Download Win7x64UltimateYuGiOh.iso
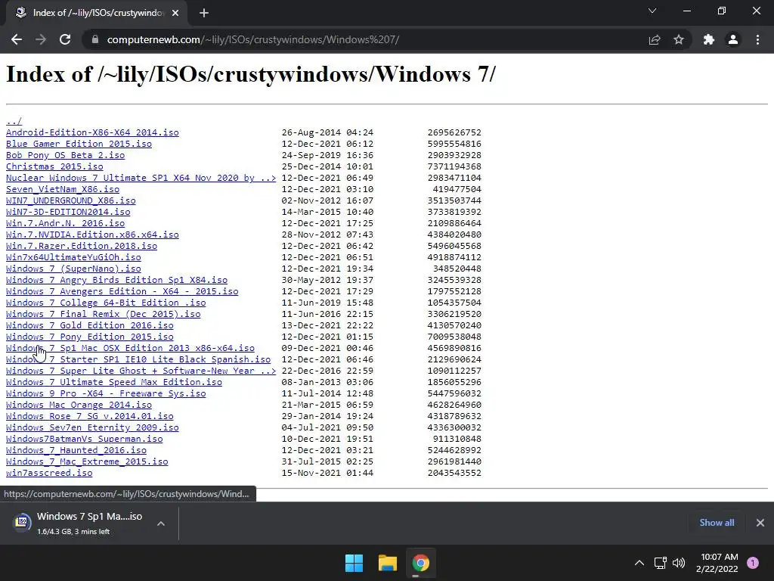The height and width of the screenshot is (581, 774). [73, 257]
